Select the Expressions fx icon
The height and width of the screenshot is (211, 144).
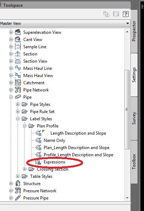point(38,162)
